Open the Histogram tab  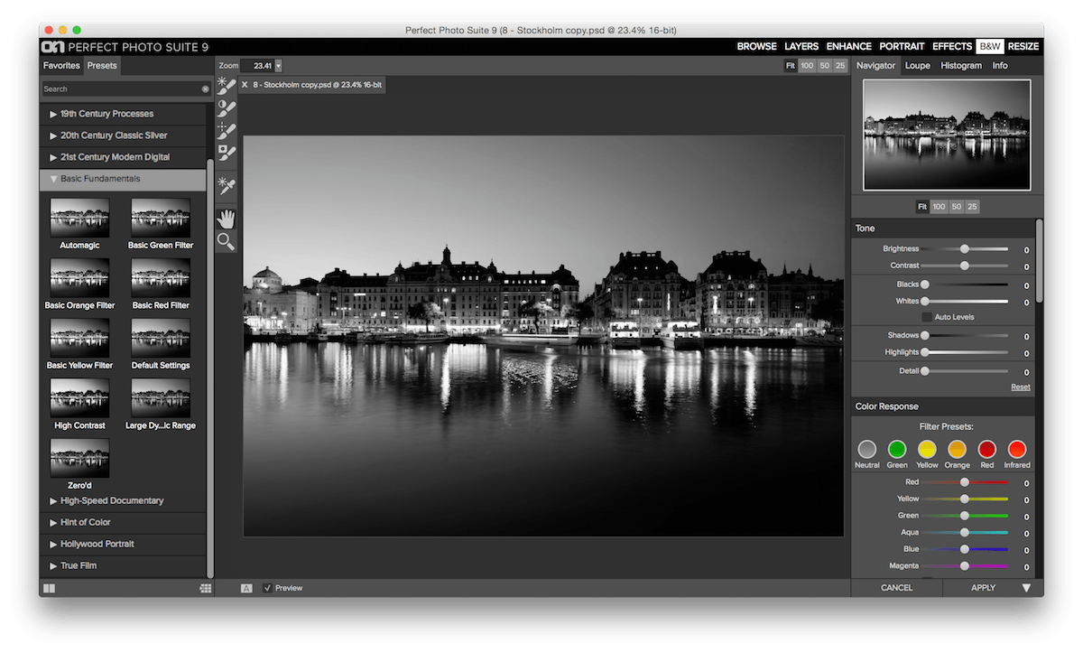(961, 66)
